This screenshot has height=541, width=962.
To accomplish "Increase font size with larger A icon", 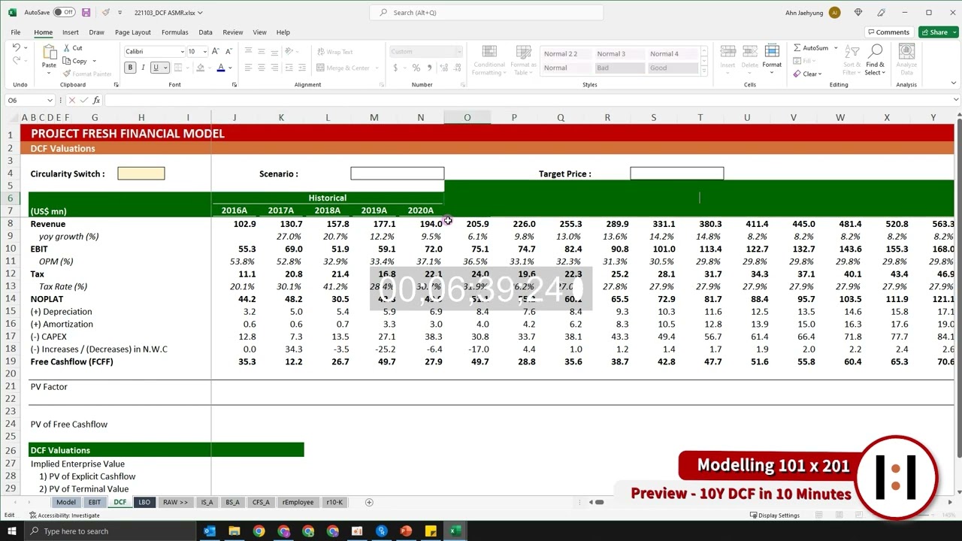I will pos(215,51).
